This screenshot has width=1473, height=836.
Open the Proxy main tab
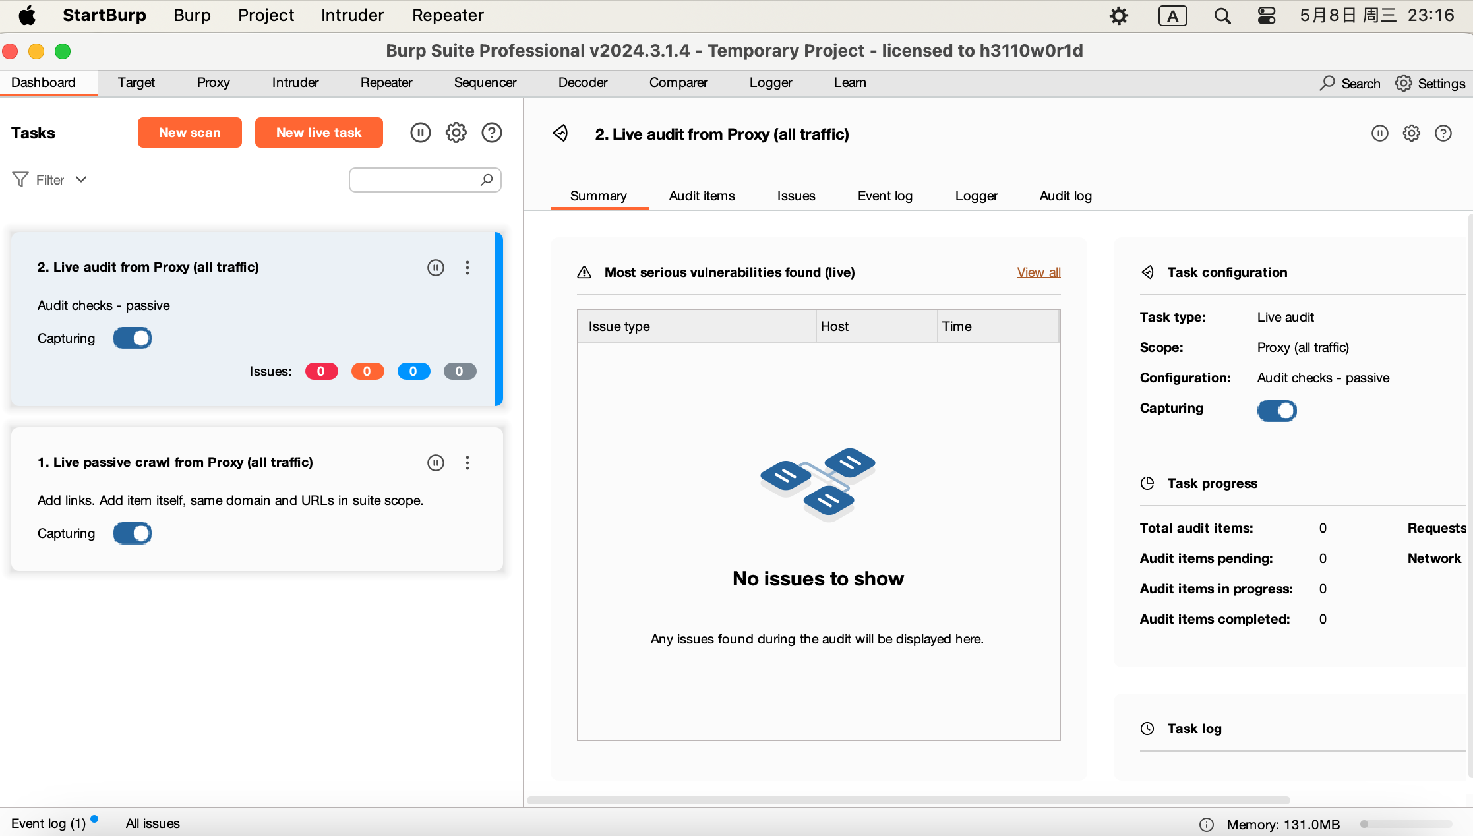[213, 82]
